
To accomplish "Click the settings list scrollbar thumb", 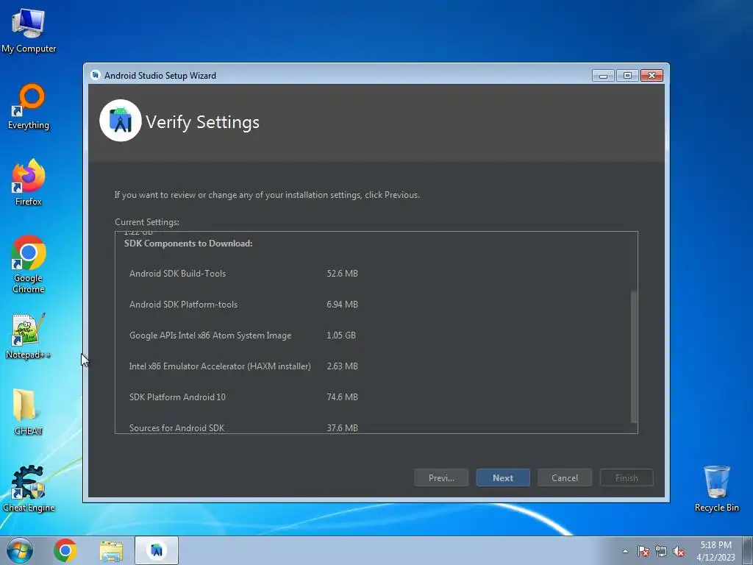I will [634, 357].
